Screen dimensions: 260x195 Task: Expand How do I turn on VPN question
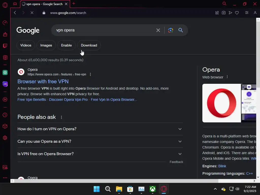(100, 129)
